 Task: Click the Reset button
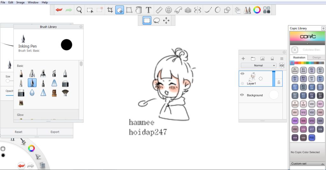click(x=18, y=132)
